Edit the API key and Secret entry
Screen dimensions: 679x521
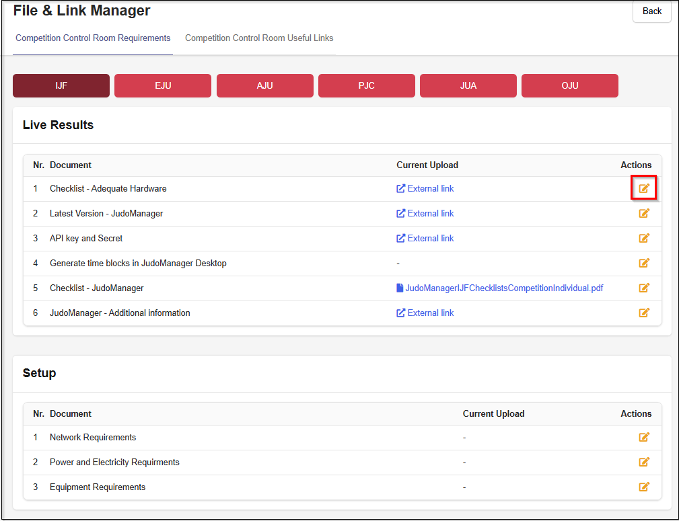coord(644,239)
